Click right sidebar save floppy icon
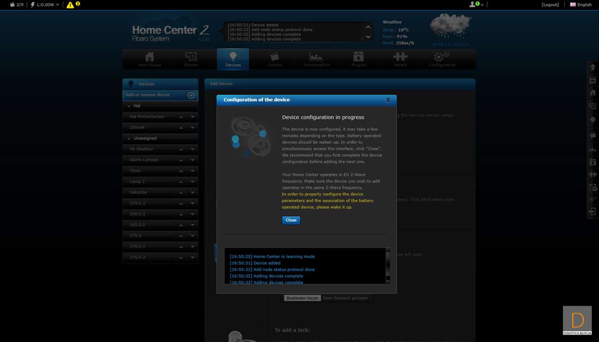 (x=593, y=80)
